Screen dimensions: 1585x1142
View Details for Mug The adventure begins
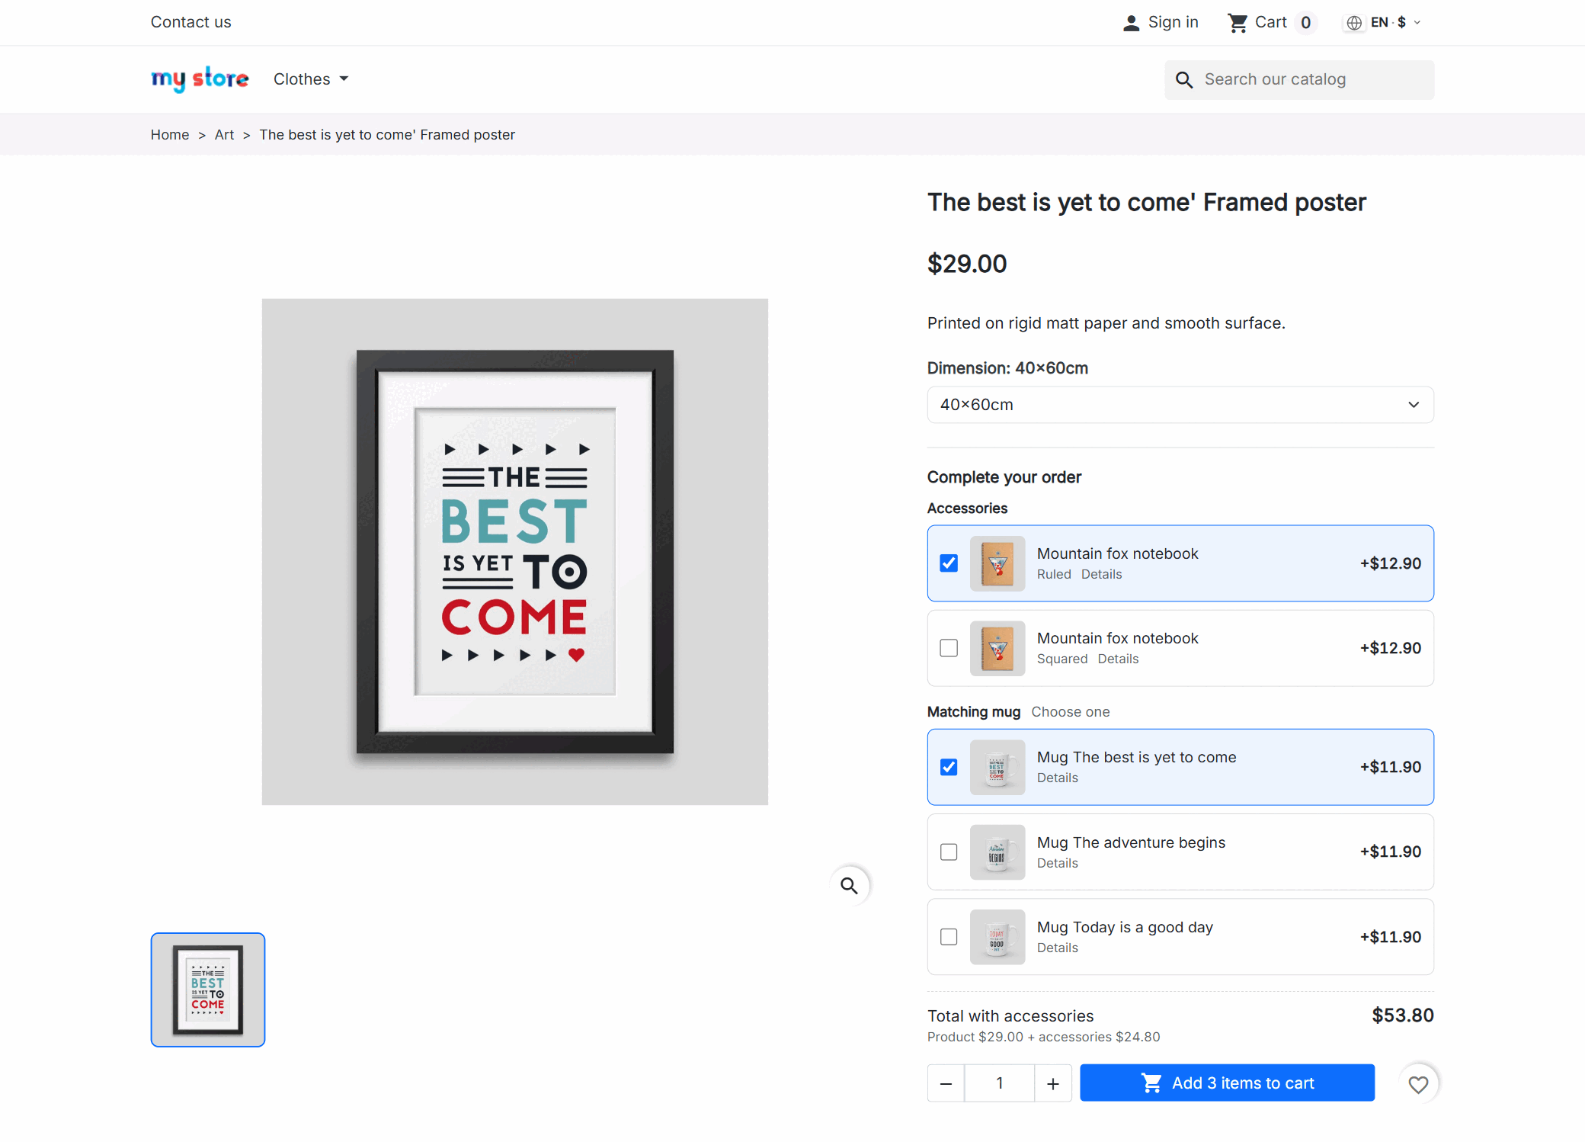1058,864
